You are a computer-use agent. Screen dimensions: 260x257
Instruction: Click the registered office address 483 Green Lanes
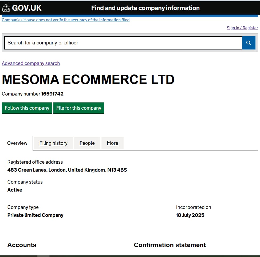pyautogui.click(x=67, y=170)
